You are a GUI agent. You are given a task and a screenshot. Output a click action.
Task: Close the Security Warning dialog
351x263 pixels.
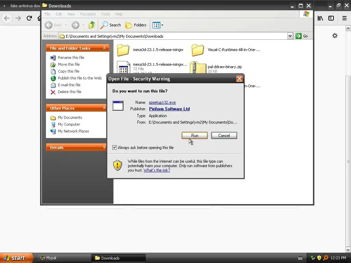tap(239, 79)
